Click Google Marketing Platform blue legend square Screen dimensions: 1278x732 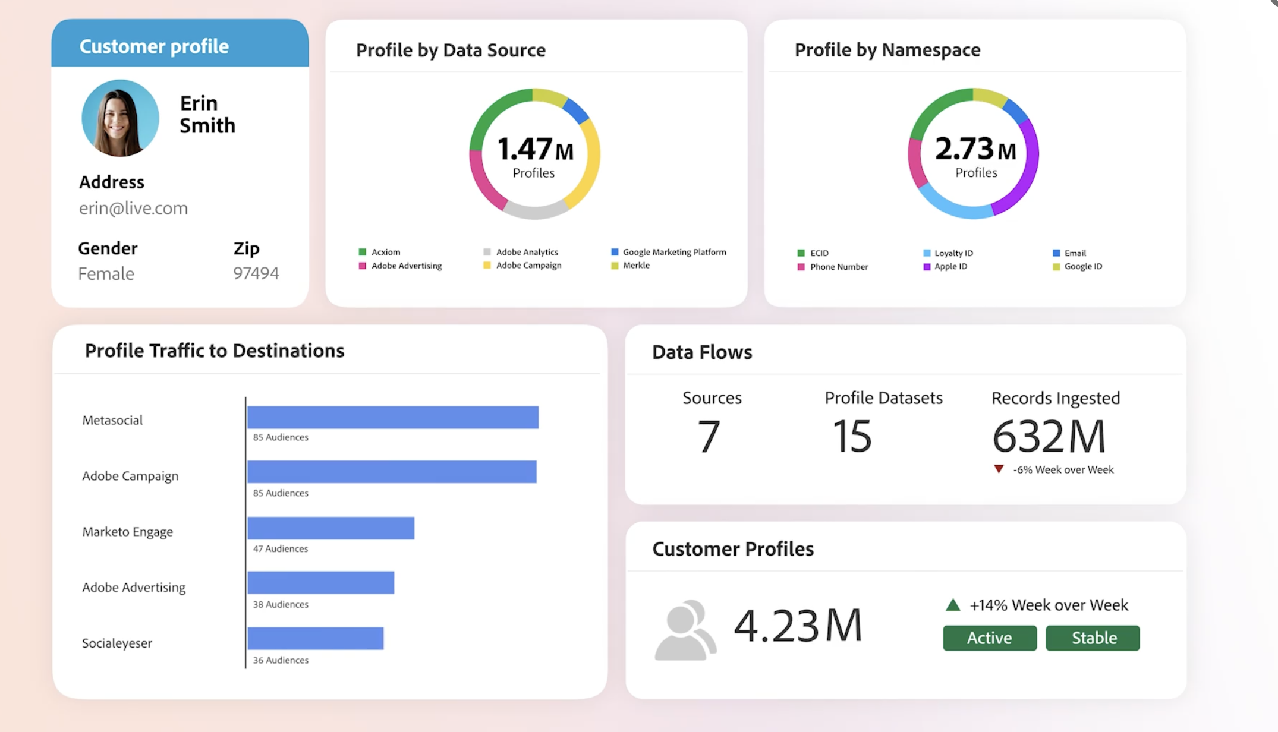[x=615, y=252]
